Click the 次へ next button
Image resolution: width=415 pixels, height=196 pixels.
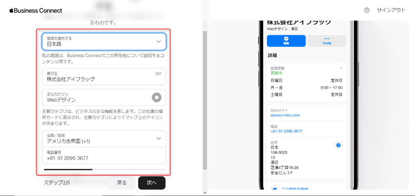pos(152,183)
